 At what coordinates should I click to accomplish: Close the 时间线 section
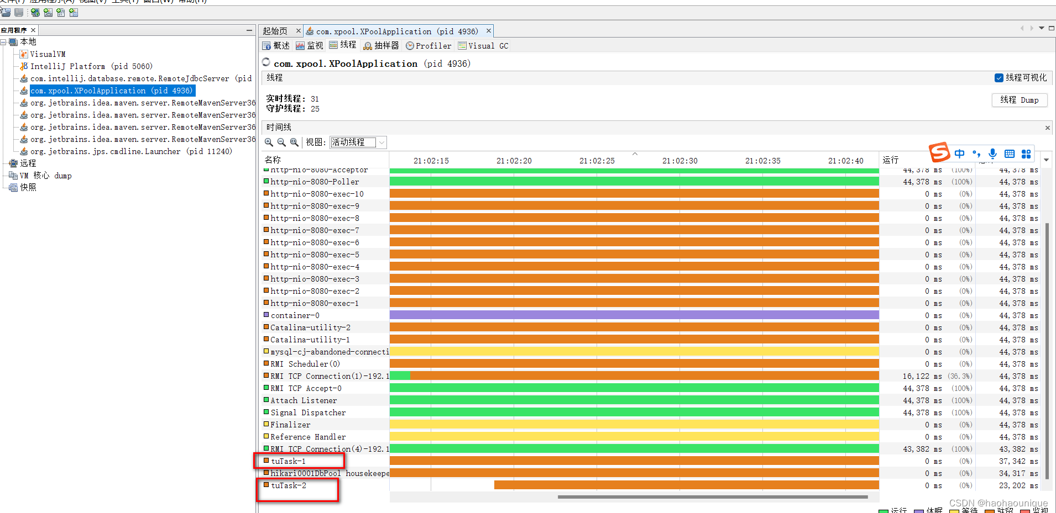(x=1047, y=128)
